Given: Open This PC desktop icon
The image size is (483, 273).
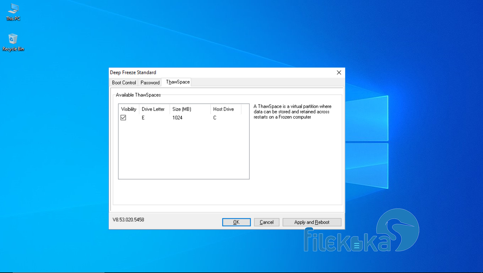Looking at the screenshot, I should [x=13, y=12].
